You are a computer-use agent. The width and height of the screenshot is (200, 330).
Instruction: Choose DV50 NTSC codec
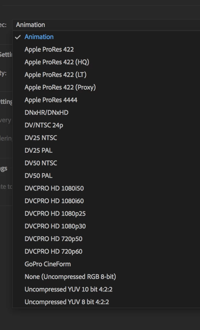coord(106,163)
